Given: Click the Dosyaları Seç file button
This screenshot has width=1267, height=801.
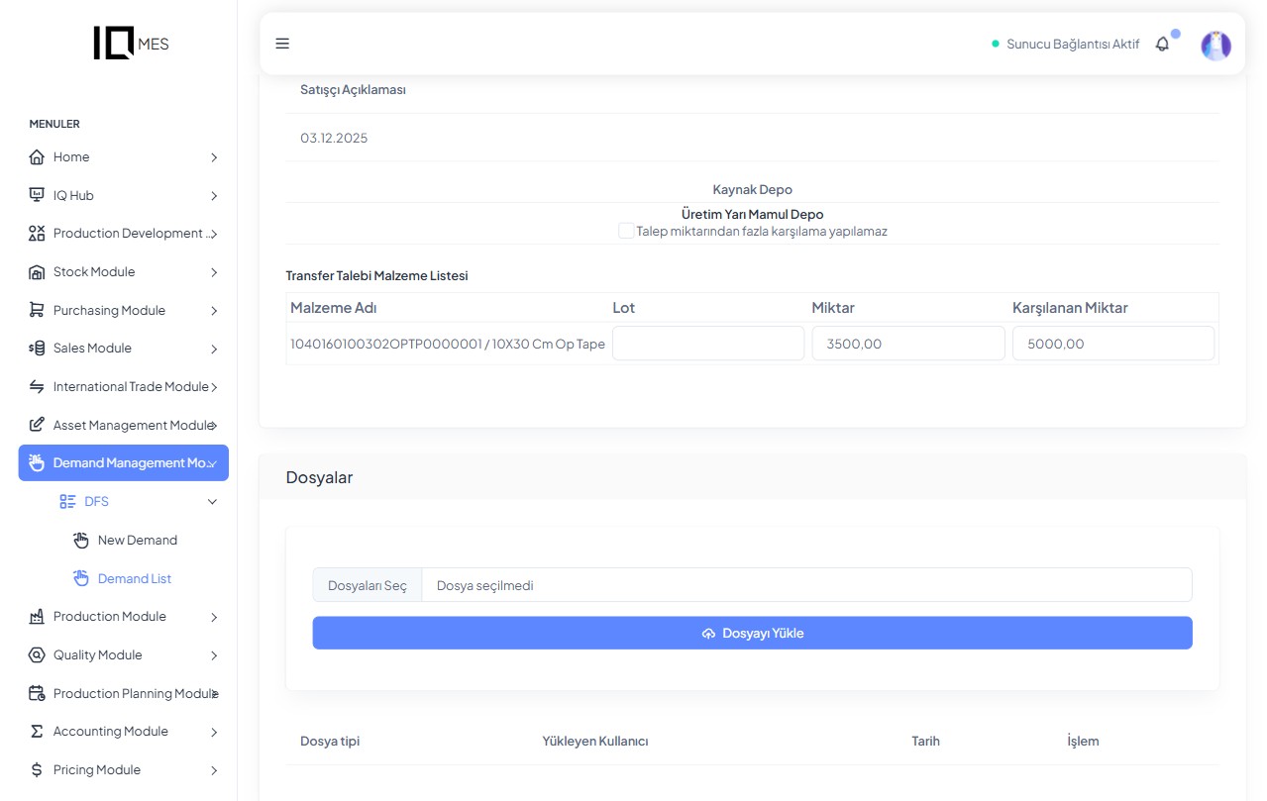Looking at the screenshot, I should coord(368,585).
